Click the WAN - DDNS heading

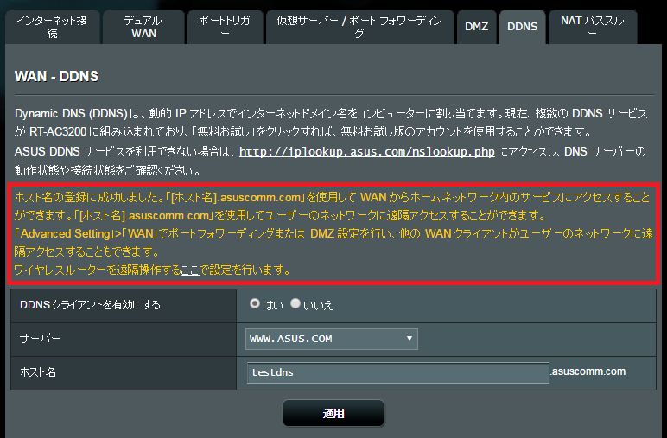click(56, 77)
